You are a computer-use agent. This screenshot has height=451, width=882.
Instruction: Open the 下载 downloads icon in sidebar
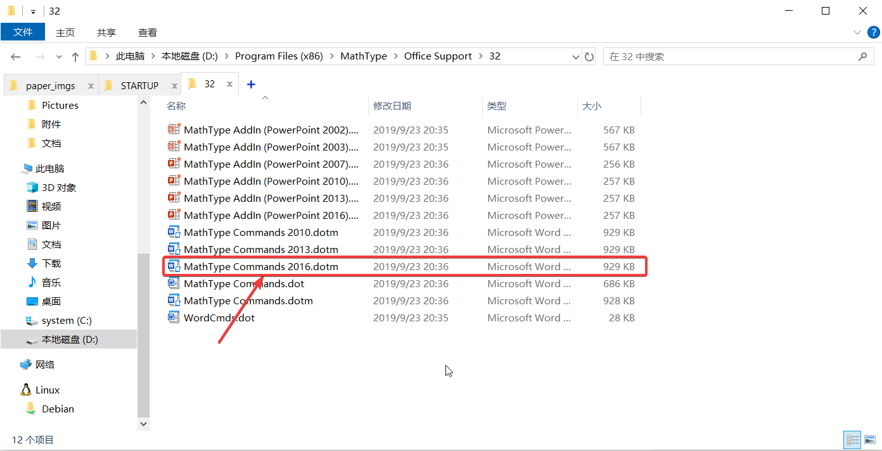click(x=32, y=263)
